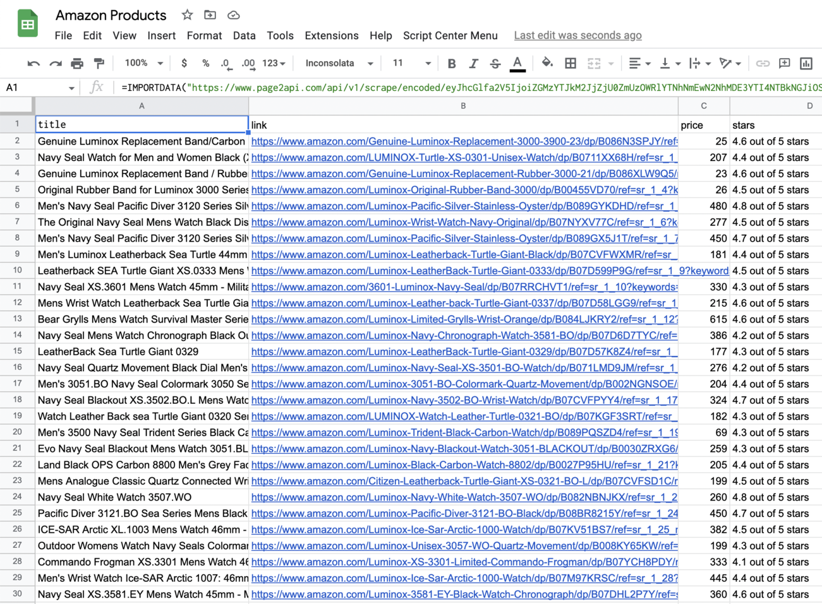
Task: Open the zoom 100% dropdown
Action: pyautogui.click(x=144, y=63)
